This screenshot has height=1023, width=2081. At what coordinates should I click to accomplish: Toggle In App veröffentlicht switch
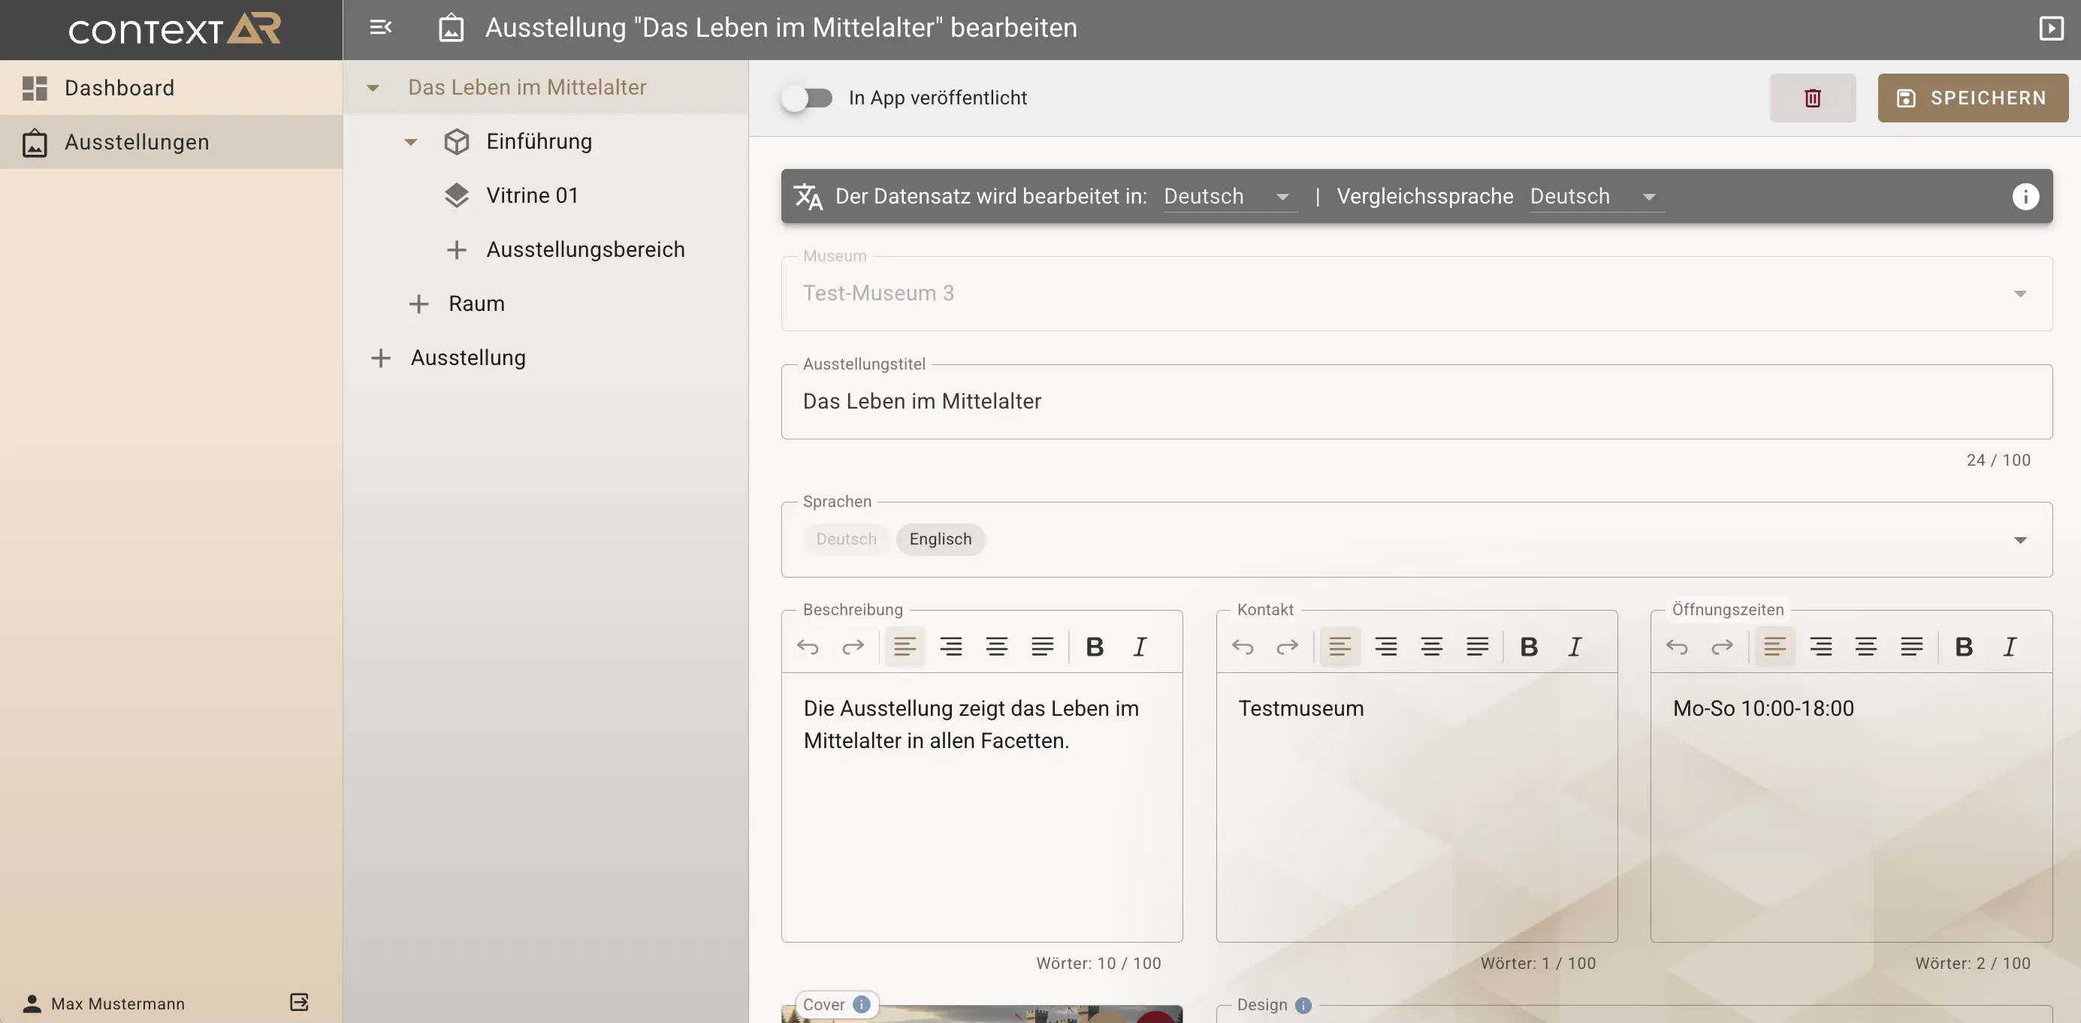[806, 98]
